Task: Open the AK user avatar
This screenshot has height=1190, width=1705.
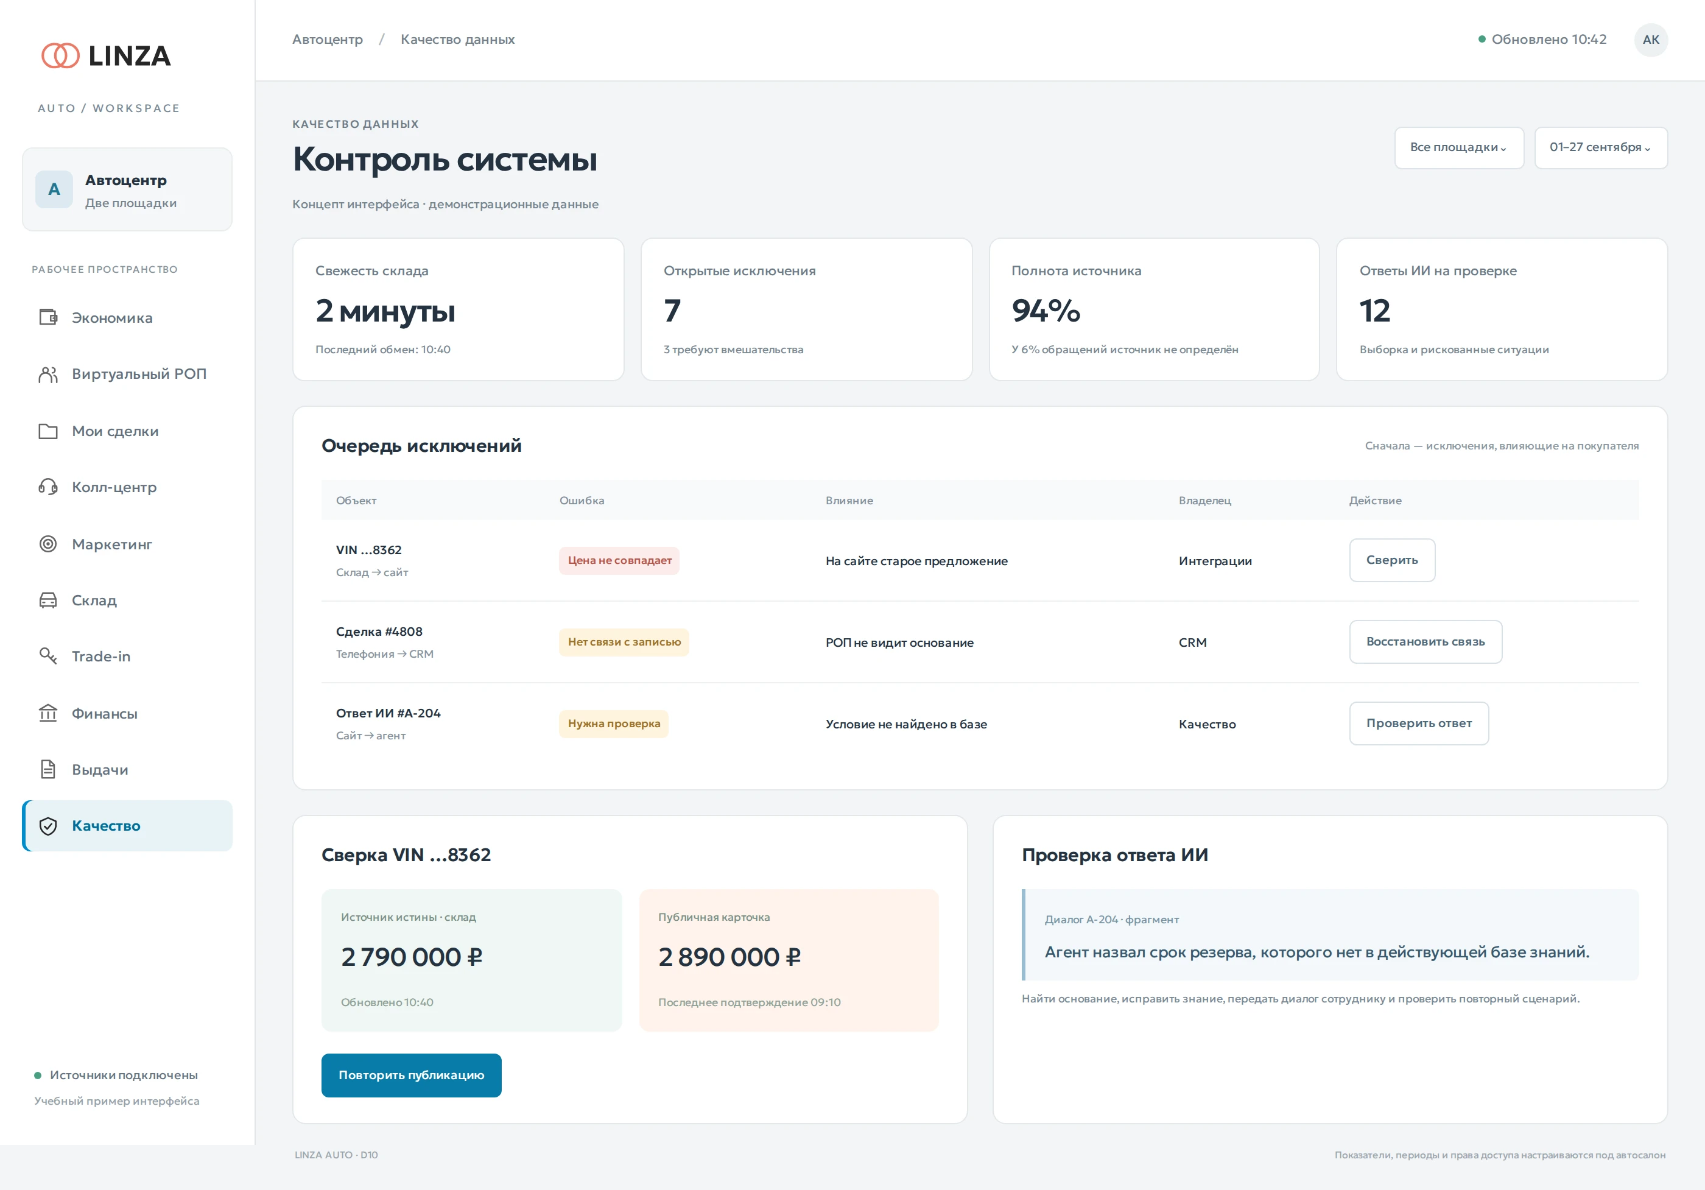Action: click(x=1651, y=40)
